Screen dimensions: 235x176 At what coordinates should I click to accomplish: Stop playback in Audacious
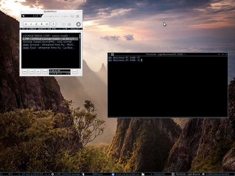42,24
